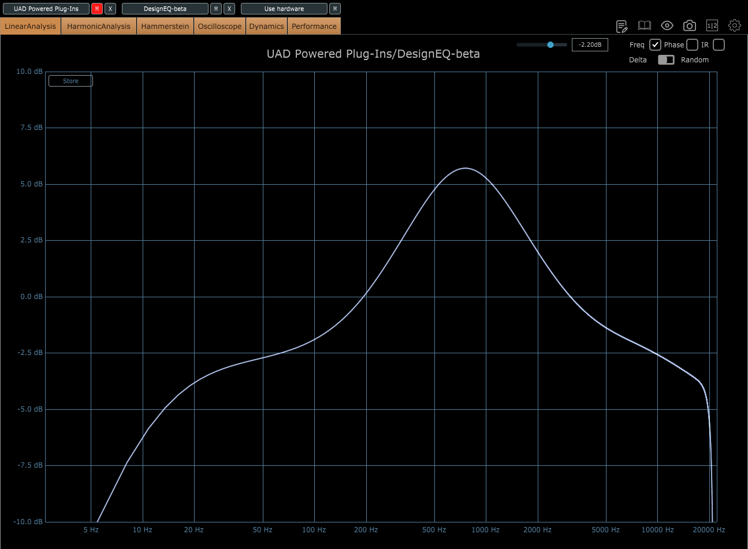The height and width of the screenshot is (549, 748).
Task: Enable the Phase checkbox
Action: pyautogui.click(x=692, y=45)
